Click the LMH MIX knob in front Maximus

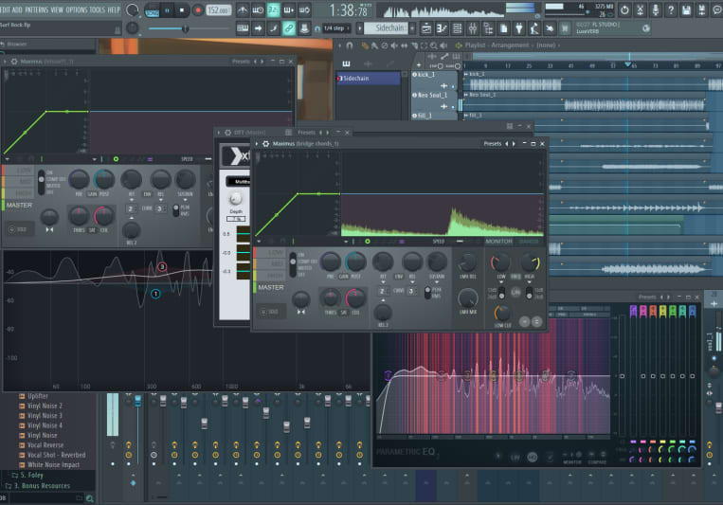click(x=467, y=298)
